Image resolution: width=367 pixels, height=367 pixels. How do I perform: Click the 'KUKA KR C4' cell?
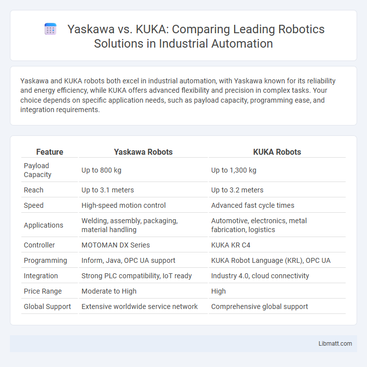[277, 245]
